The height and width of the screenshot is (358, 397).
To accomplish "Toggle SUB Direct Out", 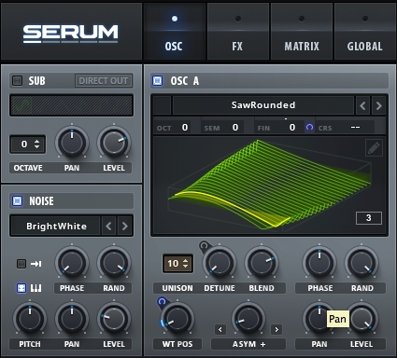I will (x=104, y=81).
